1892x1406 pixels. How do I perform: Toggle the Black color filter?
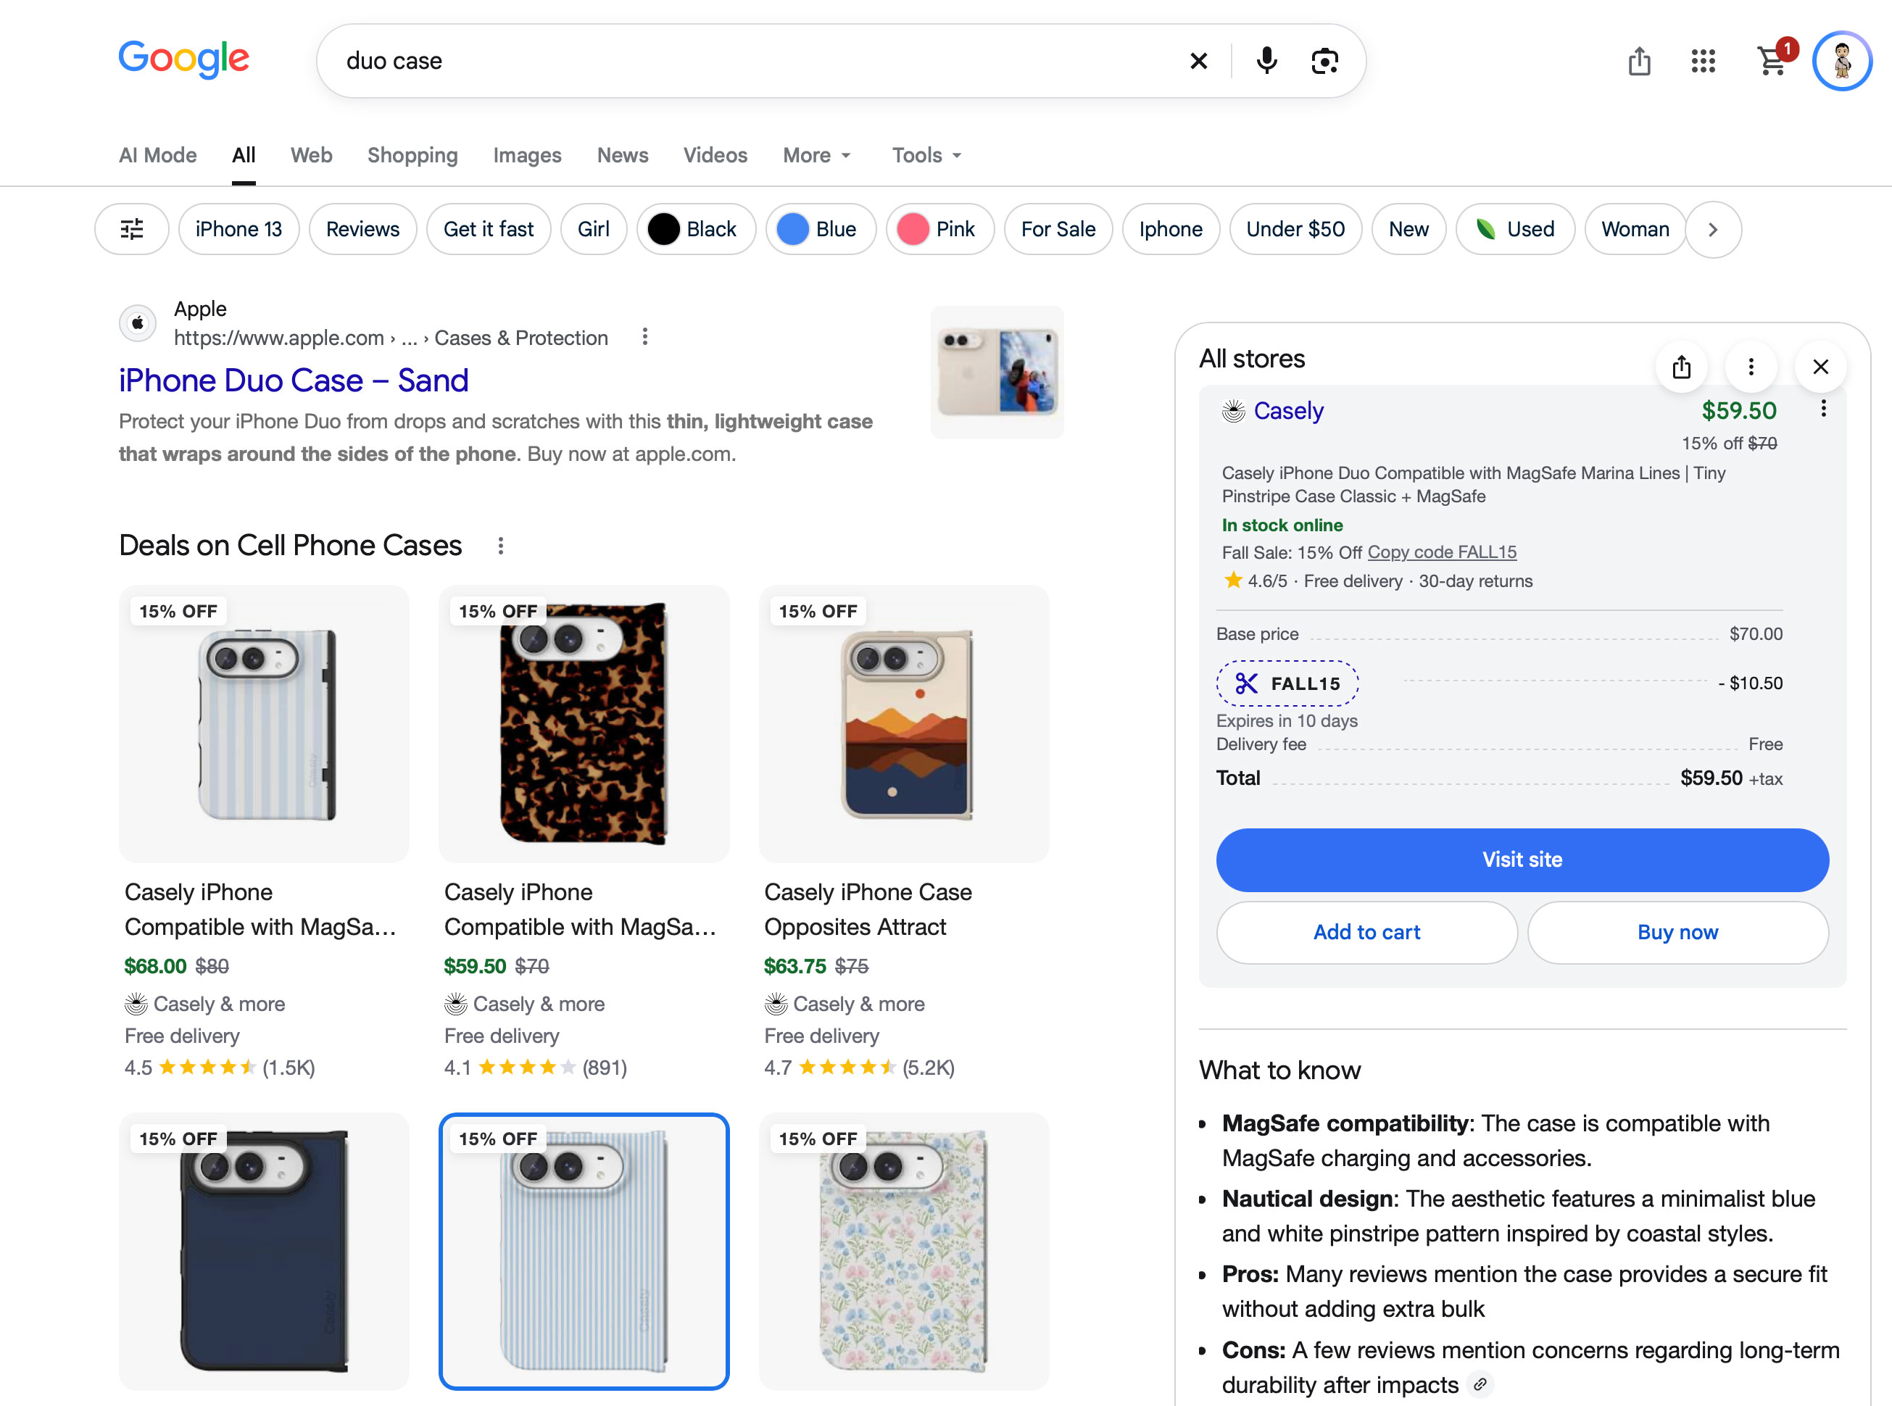[696, 229]
